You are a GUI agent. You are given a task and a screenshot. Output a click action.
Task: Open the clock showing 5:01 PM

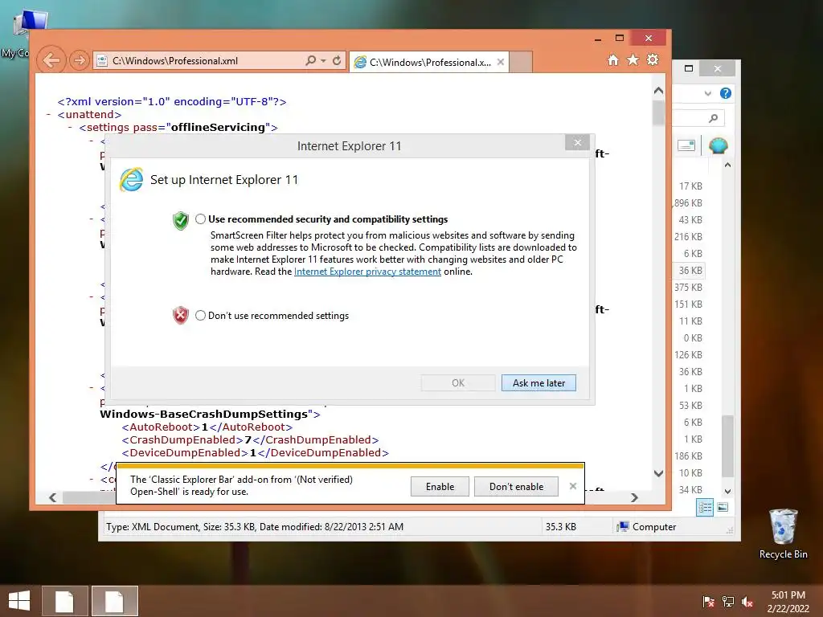click(788, 602)
